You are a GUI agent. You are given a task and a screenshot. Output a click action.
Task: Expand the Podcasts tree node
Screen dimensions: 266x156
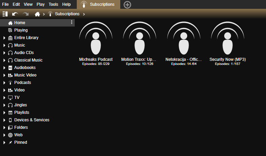(x=4, y=83)
